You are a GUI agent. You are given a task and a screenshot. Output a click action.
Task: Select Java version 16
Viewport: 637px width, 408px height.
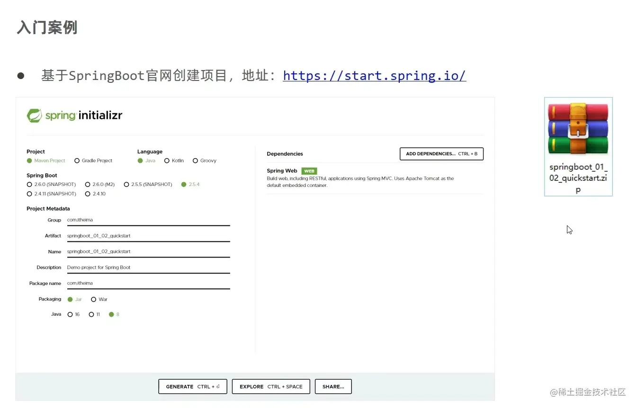(69, 314)
